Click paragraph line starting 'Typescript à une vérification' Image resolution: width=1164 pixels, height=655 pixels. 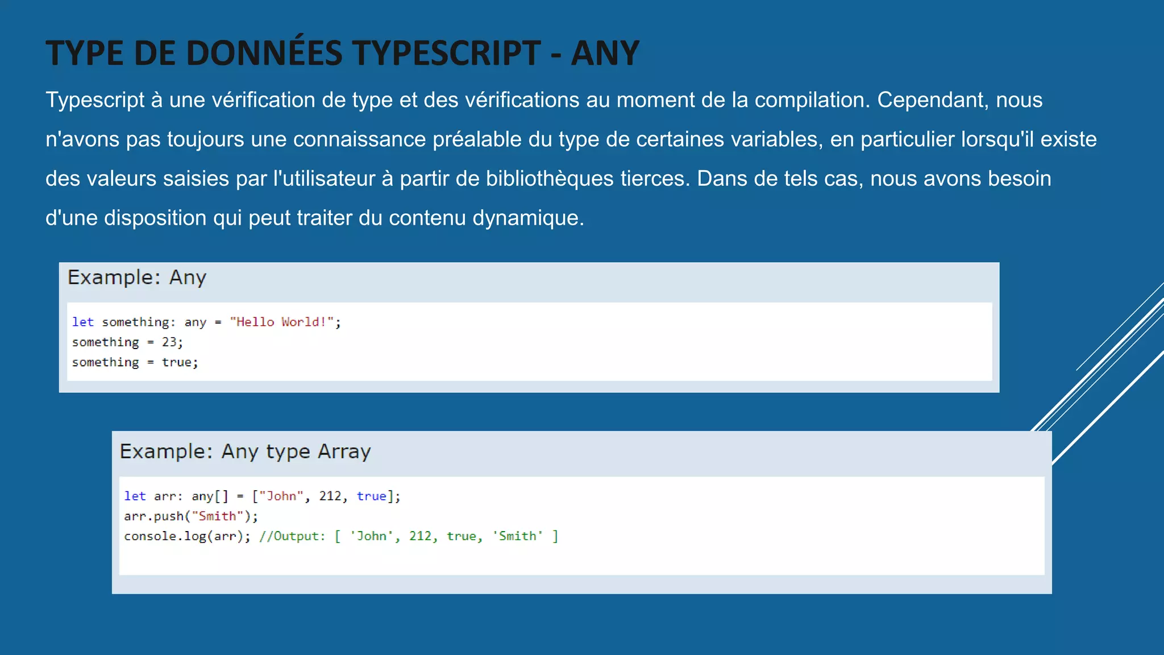click(544, 100)
